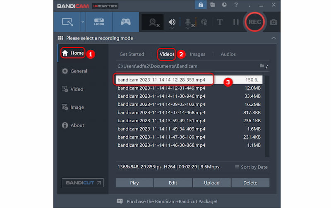The image size is (331, 208).
Task: Toggle the webcam overlay
Action: pos(153,22)
